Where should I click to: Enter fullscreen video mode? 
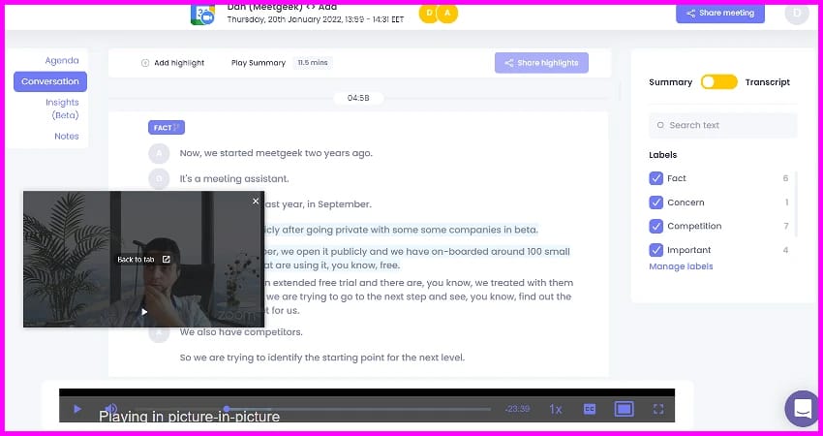pyautogui.click(x=658, y=409)
